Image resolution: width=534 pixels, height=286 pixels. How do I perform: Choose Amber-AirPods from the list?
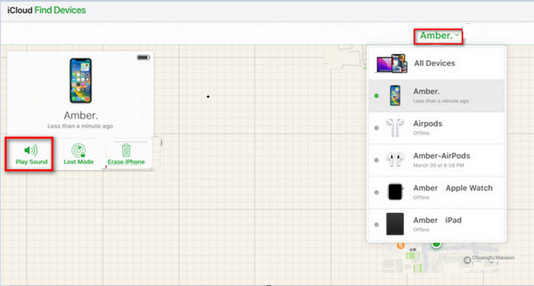pos(437,160)
